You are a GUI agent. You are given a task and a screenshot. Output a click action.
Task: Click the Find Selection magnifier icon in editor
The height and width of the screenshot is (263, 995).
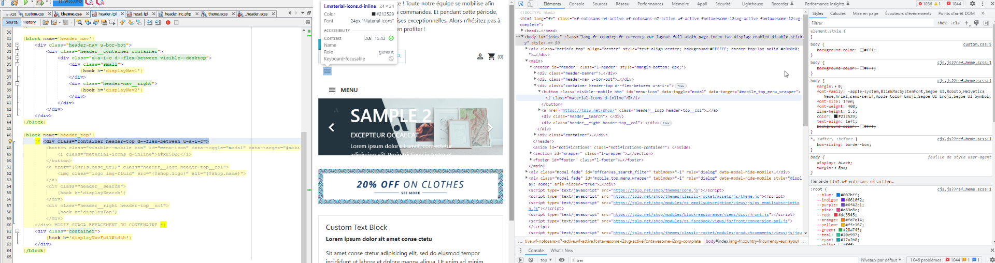pyautogui.click(x=79, y=22)
